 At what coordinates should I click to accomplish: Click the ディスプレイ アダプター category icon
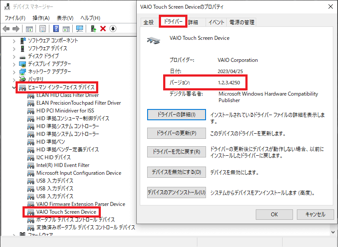click(x=23, y=64)
